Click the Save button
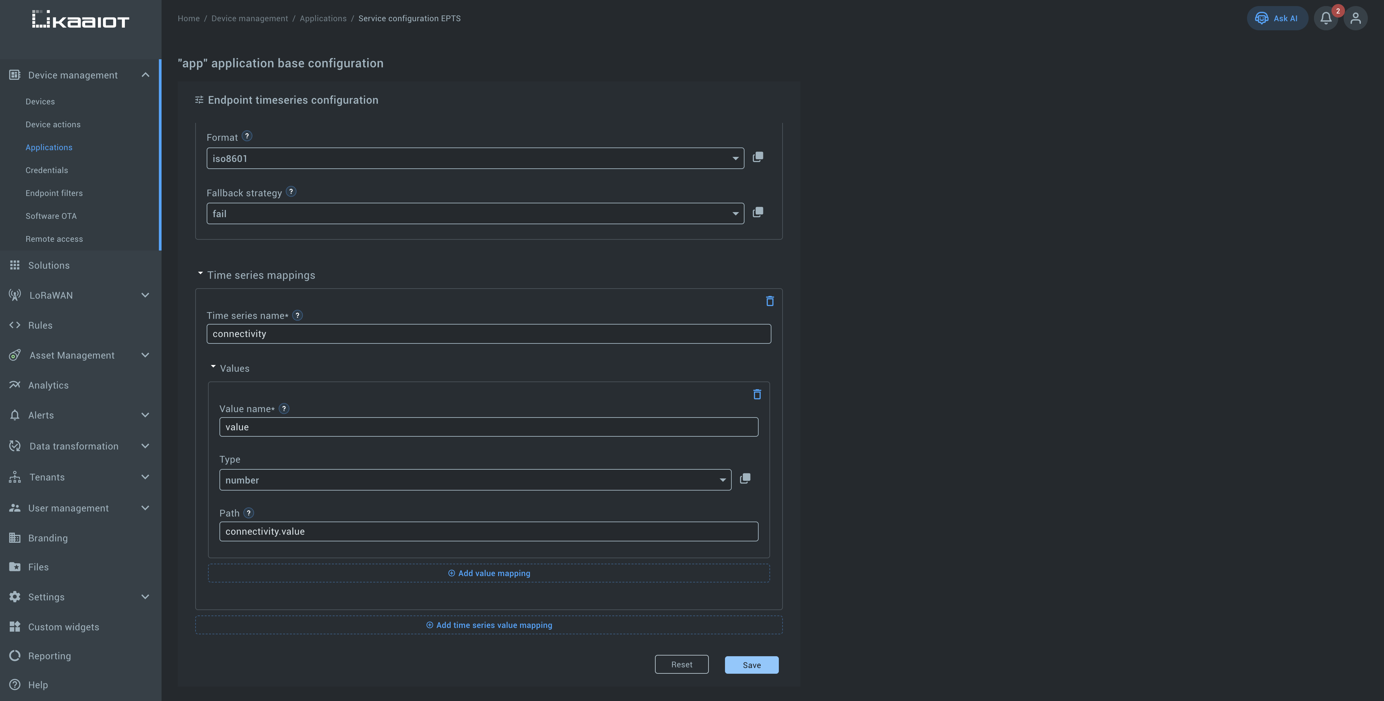The image size is (1384, 701). tap(751, 665)
